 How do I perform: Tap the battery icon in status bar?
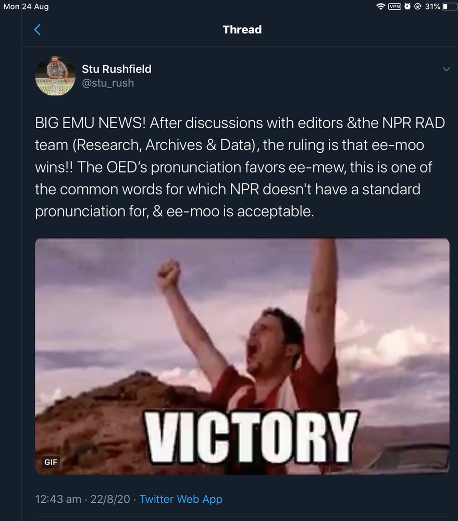(x=449, y=6)
